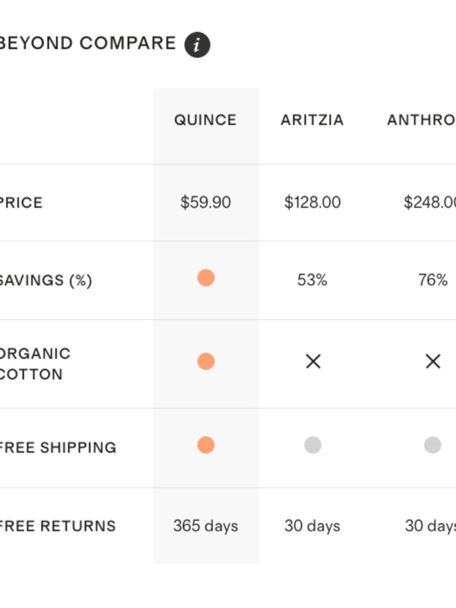Click Aritzia's gray Free Shipping dot
456x608 pixels.
pyautogui.click(x=313, y=445)
